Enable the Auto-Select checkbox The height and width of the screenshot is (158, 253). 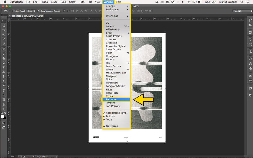(x=14, y=11)
